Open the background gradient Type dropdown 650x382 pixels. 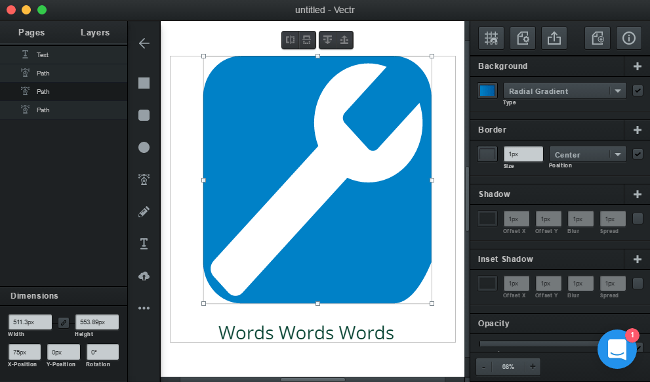(x=564, y=91)
